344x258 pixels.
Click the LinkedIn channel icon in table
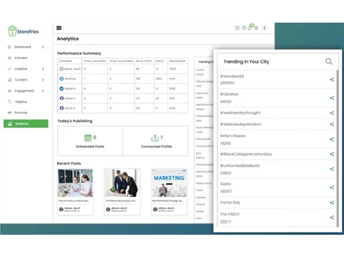pos(61,89)
